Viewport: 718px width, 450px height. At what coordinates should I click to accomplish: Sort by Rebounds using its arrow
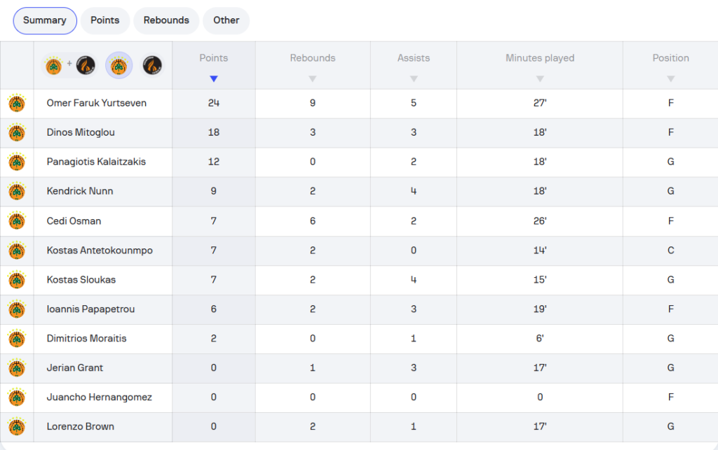click(x=313, y=79)
